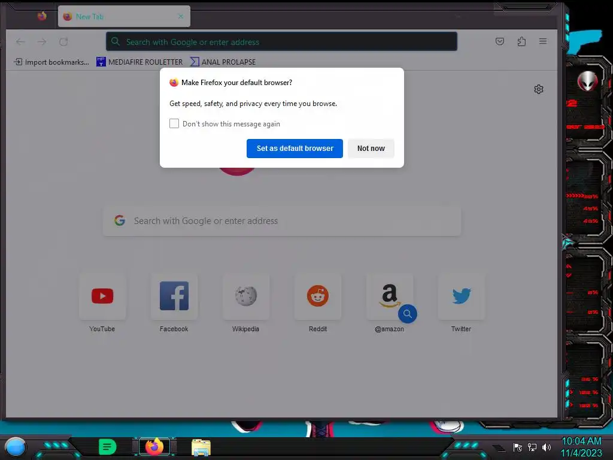
Task: Click the Start orb on the taskbar
Action: (x=15, y=447)
